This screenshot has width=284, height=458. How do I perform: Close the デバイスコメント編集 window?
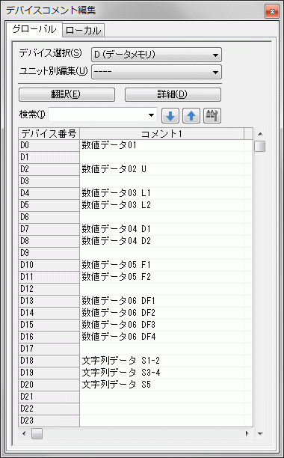pos(272,12)
